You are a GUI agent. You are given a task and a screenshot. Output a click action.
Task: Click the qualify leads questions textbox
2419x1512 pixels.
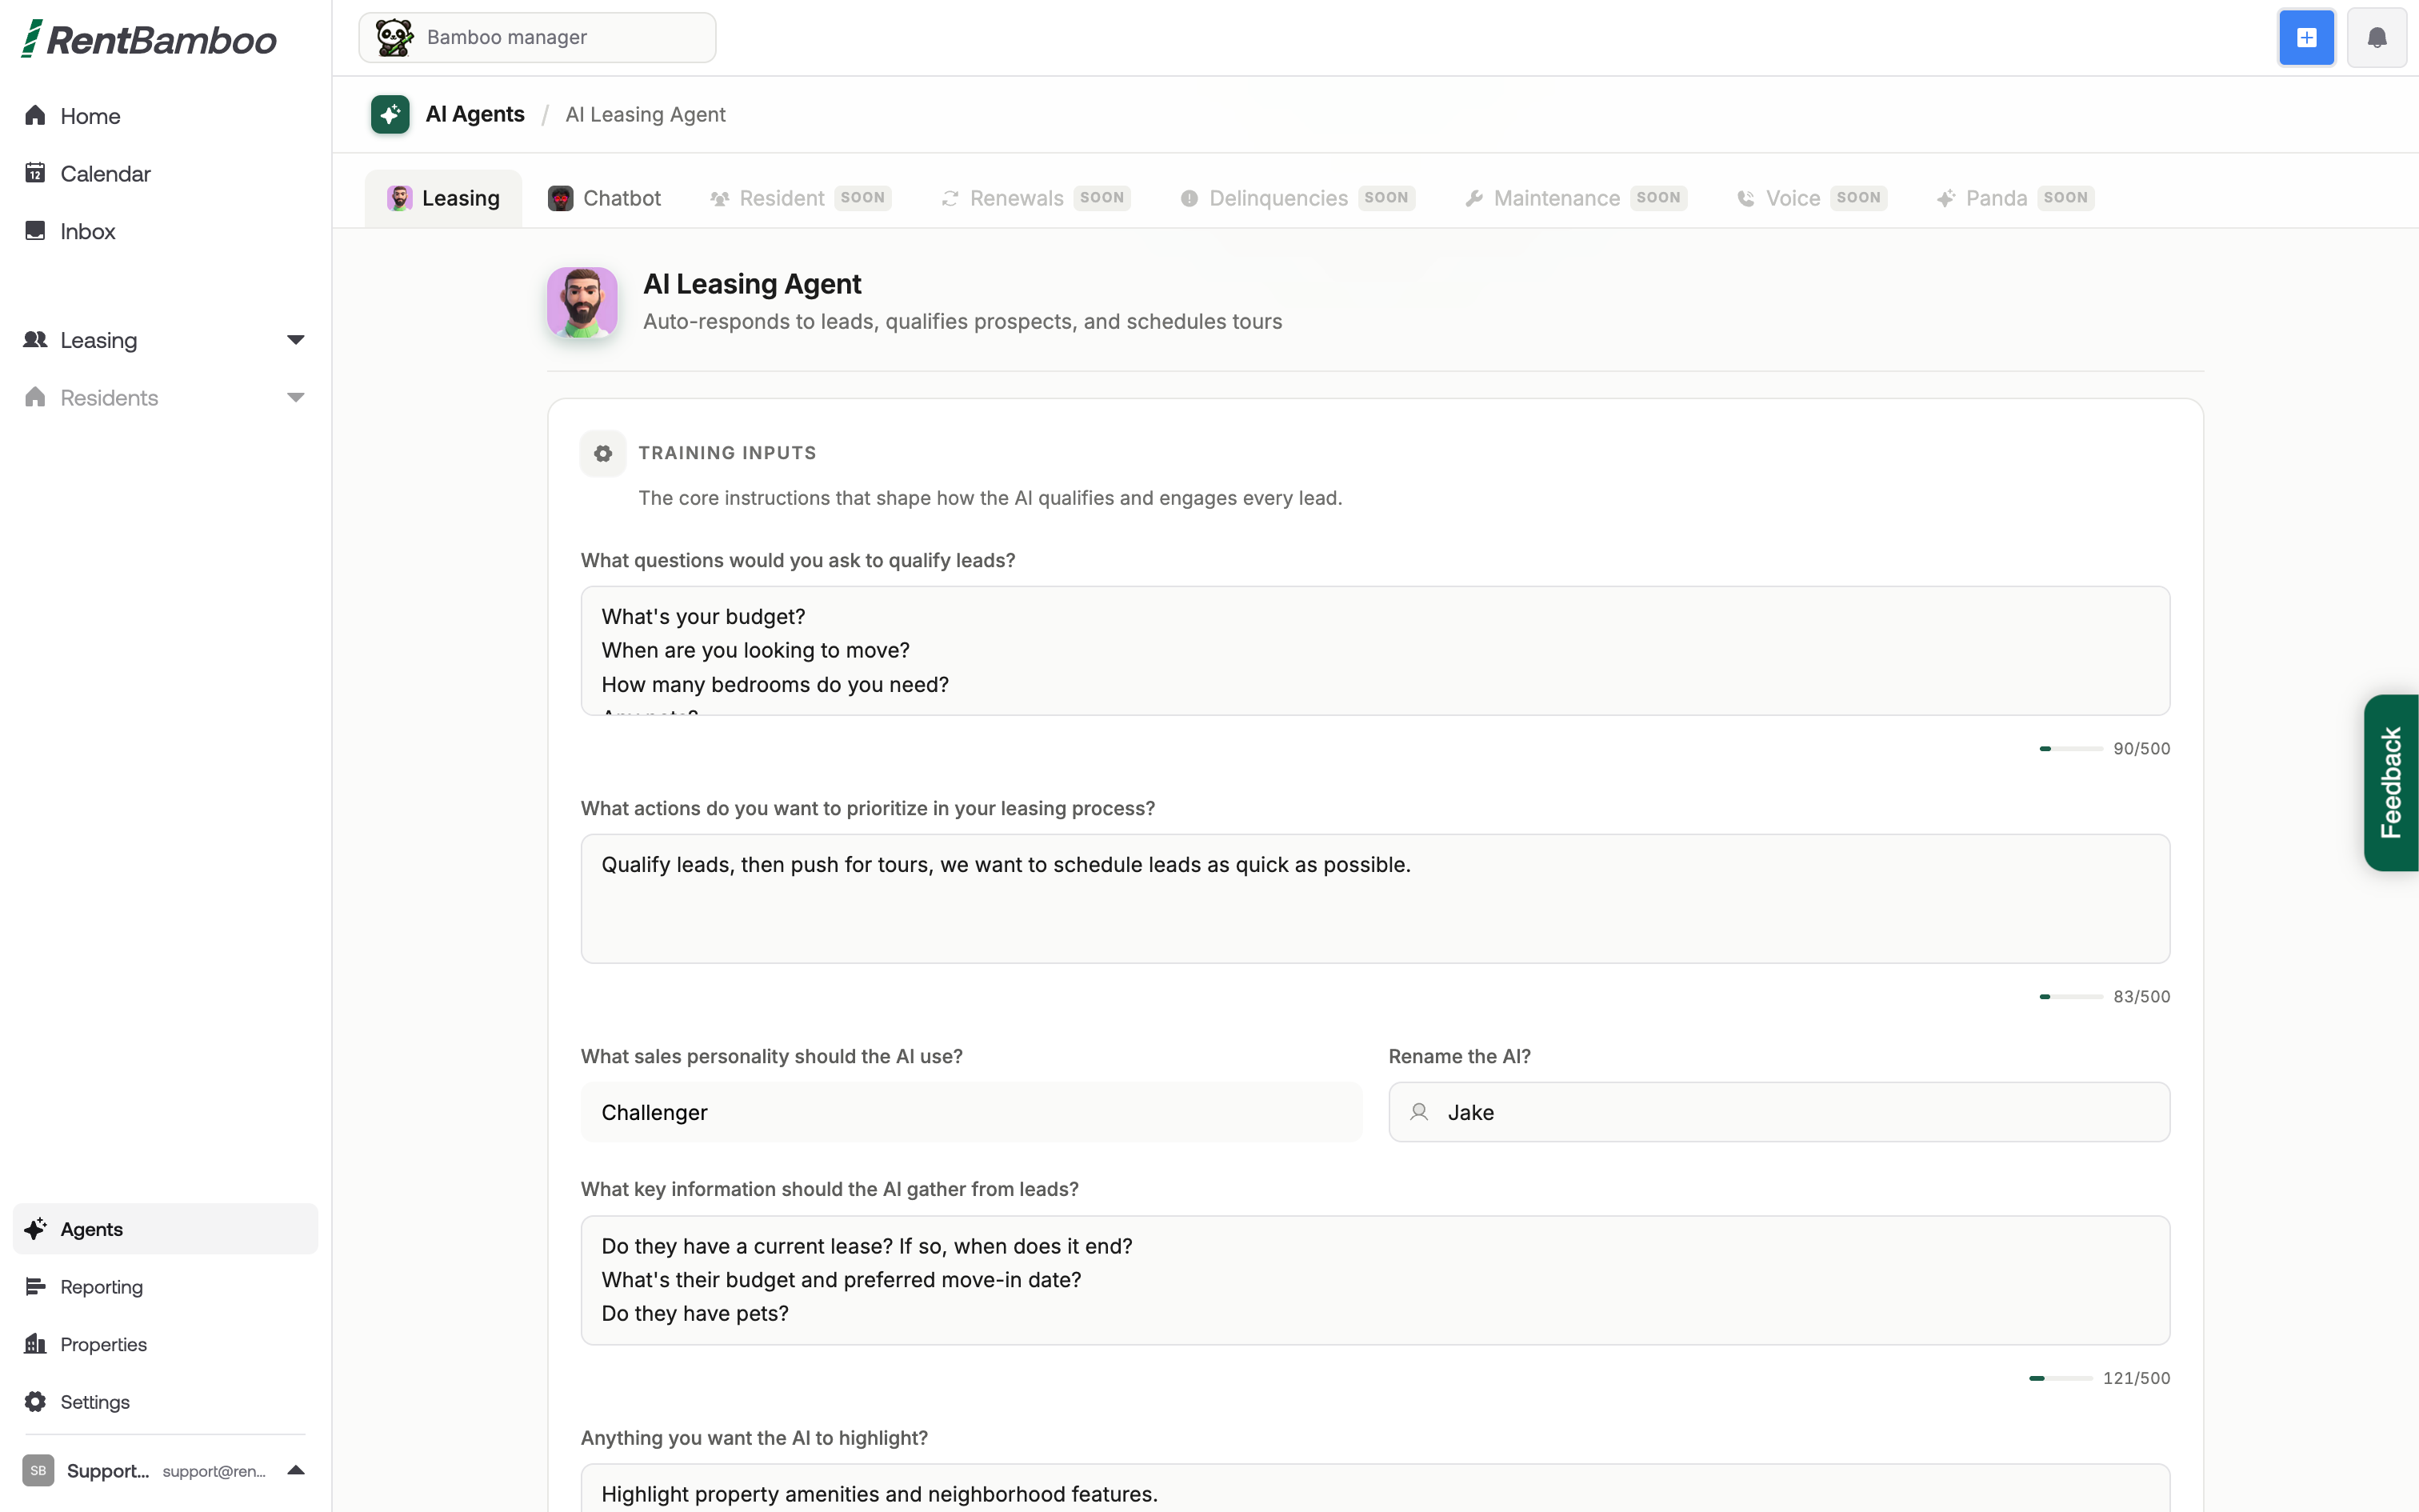point(1375,651)
